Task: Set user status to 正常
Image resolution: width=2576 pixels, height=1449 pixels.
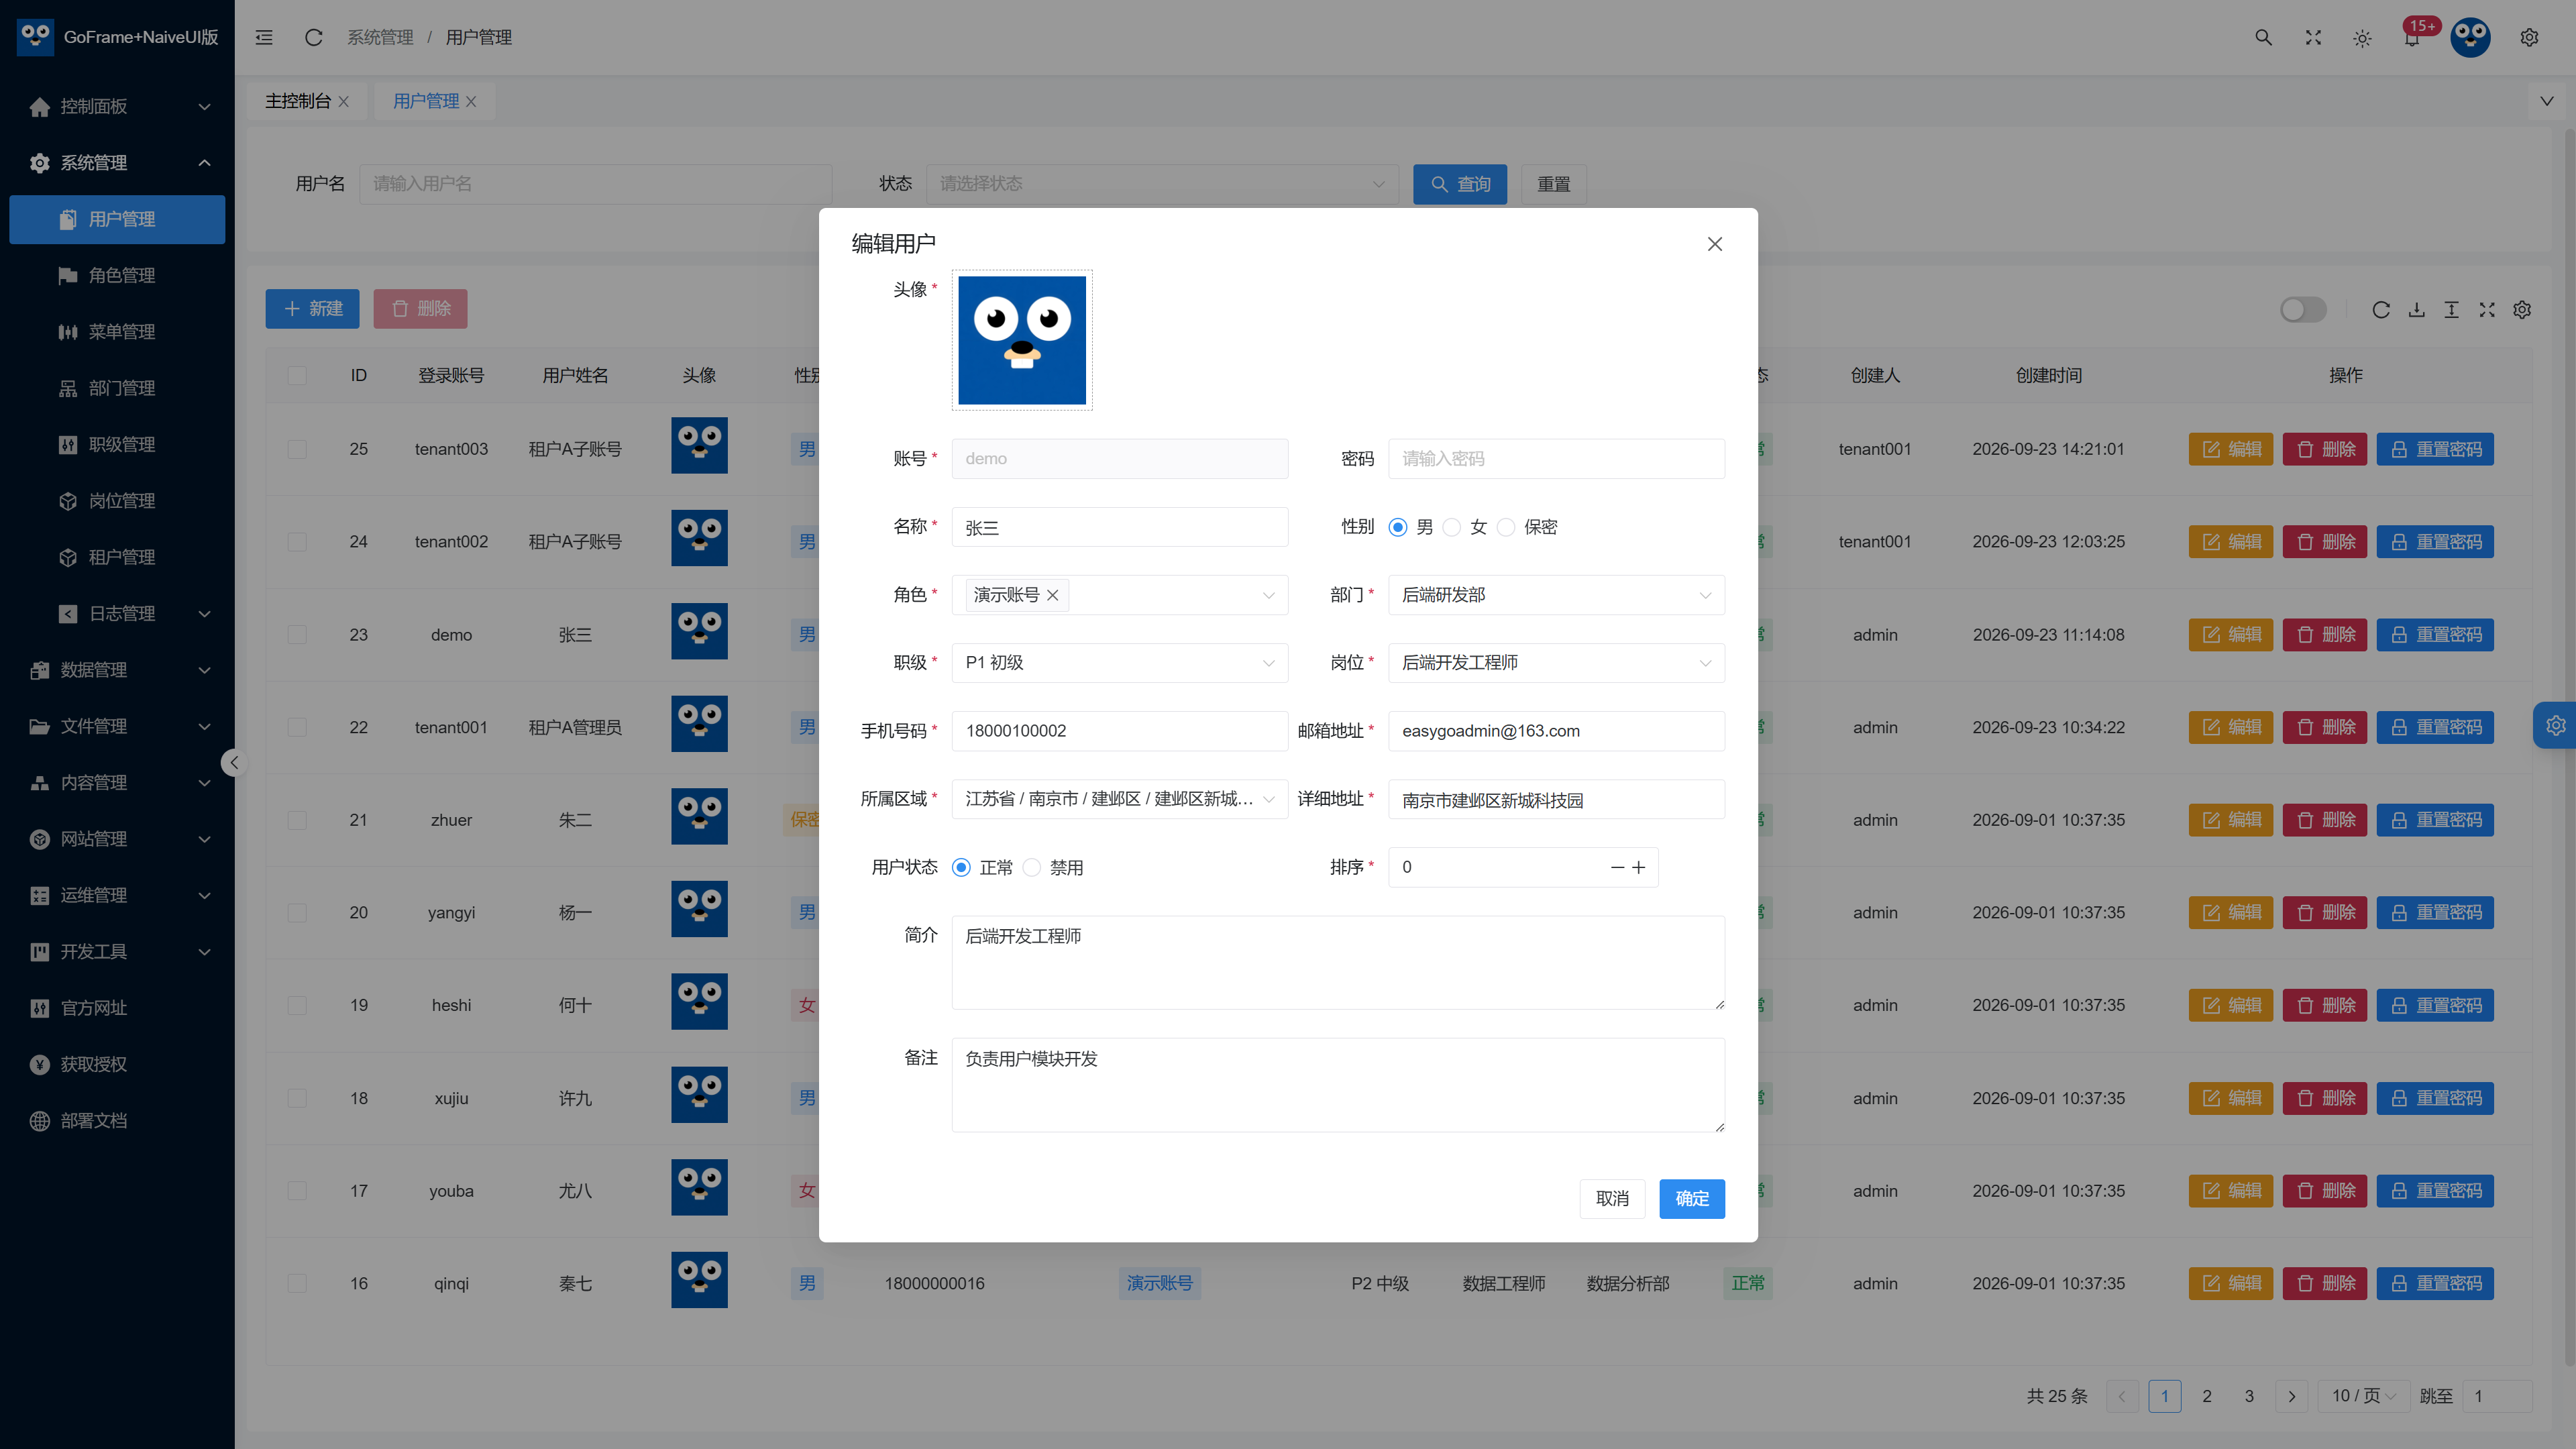Action: tap(961, 867)
